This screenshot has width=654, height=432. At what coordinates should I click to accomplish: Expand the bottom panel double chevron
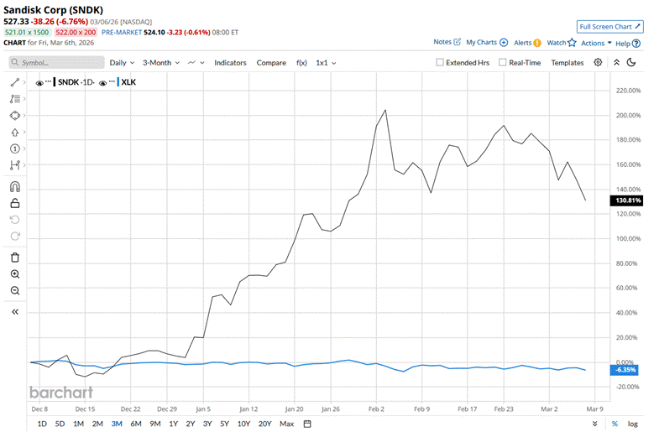pos(594,424)
